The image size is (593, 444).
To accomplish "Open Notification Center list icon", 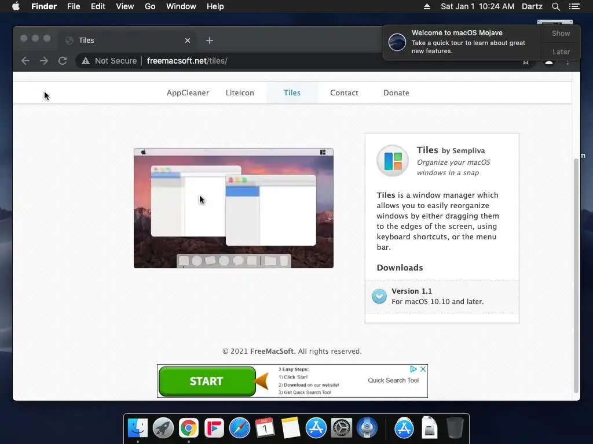I will tap(574, 6).
